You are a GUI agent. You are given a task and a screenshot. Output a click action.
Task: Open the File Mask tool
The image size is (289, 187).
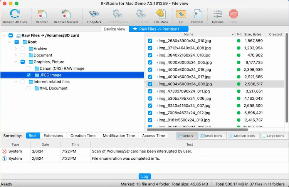click(x=161, y=15)
